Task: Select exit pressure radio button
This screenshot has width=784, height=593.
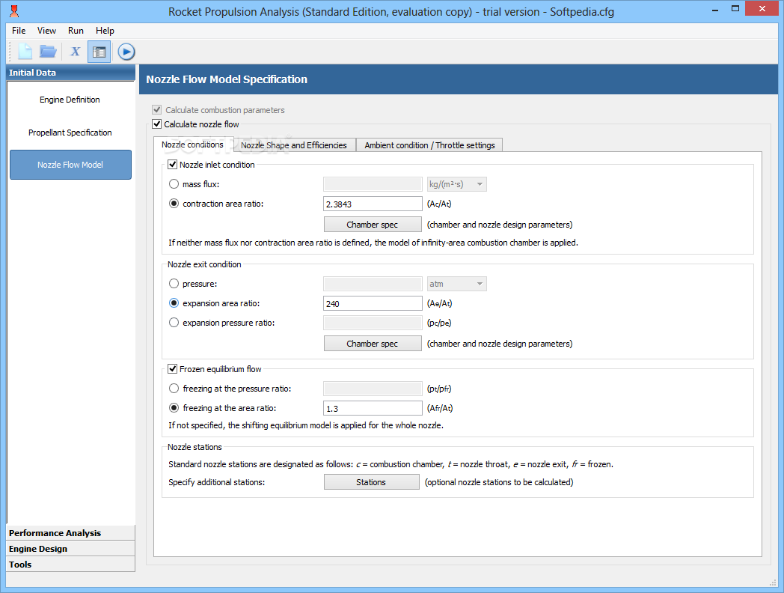Action: [x=174, y=283]
